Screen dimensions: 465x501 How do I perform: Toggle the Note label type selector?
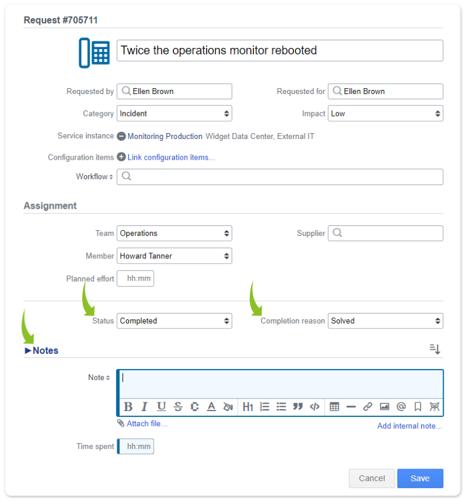[x=99, y=377]
